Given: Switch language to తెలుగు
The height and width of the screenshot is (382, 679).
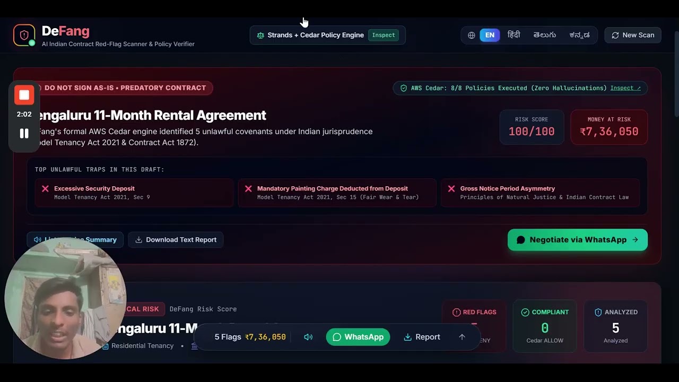Looking at the screenshot, I should (x=545, y=35).
